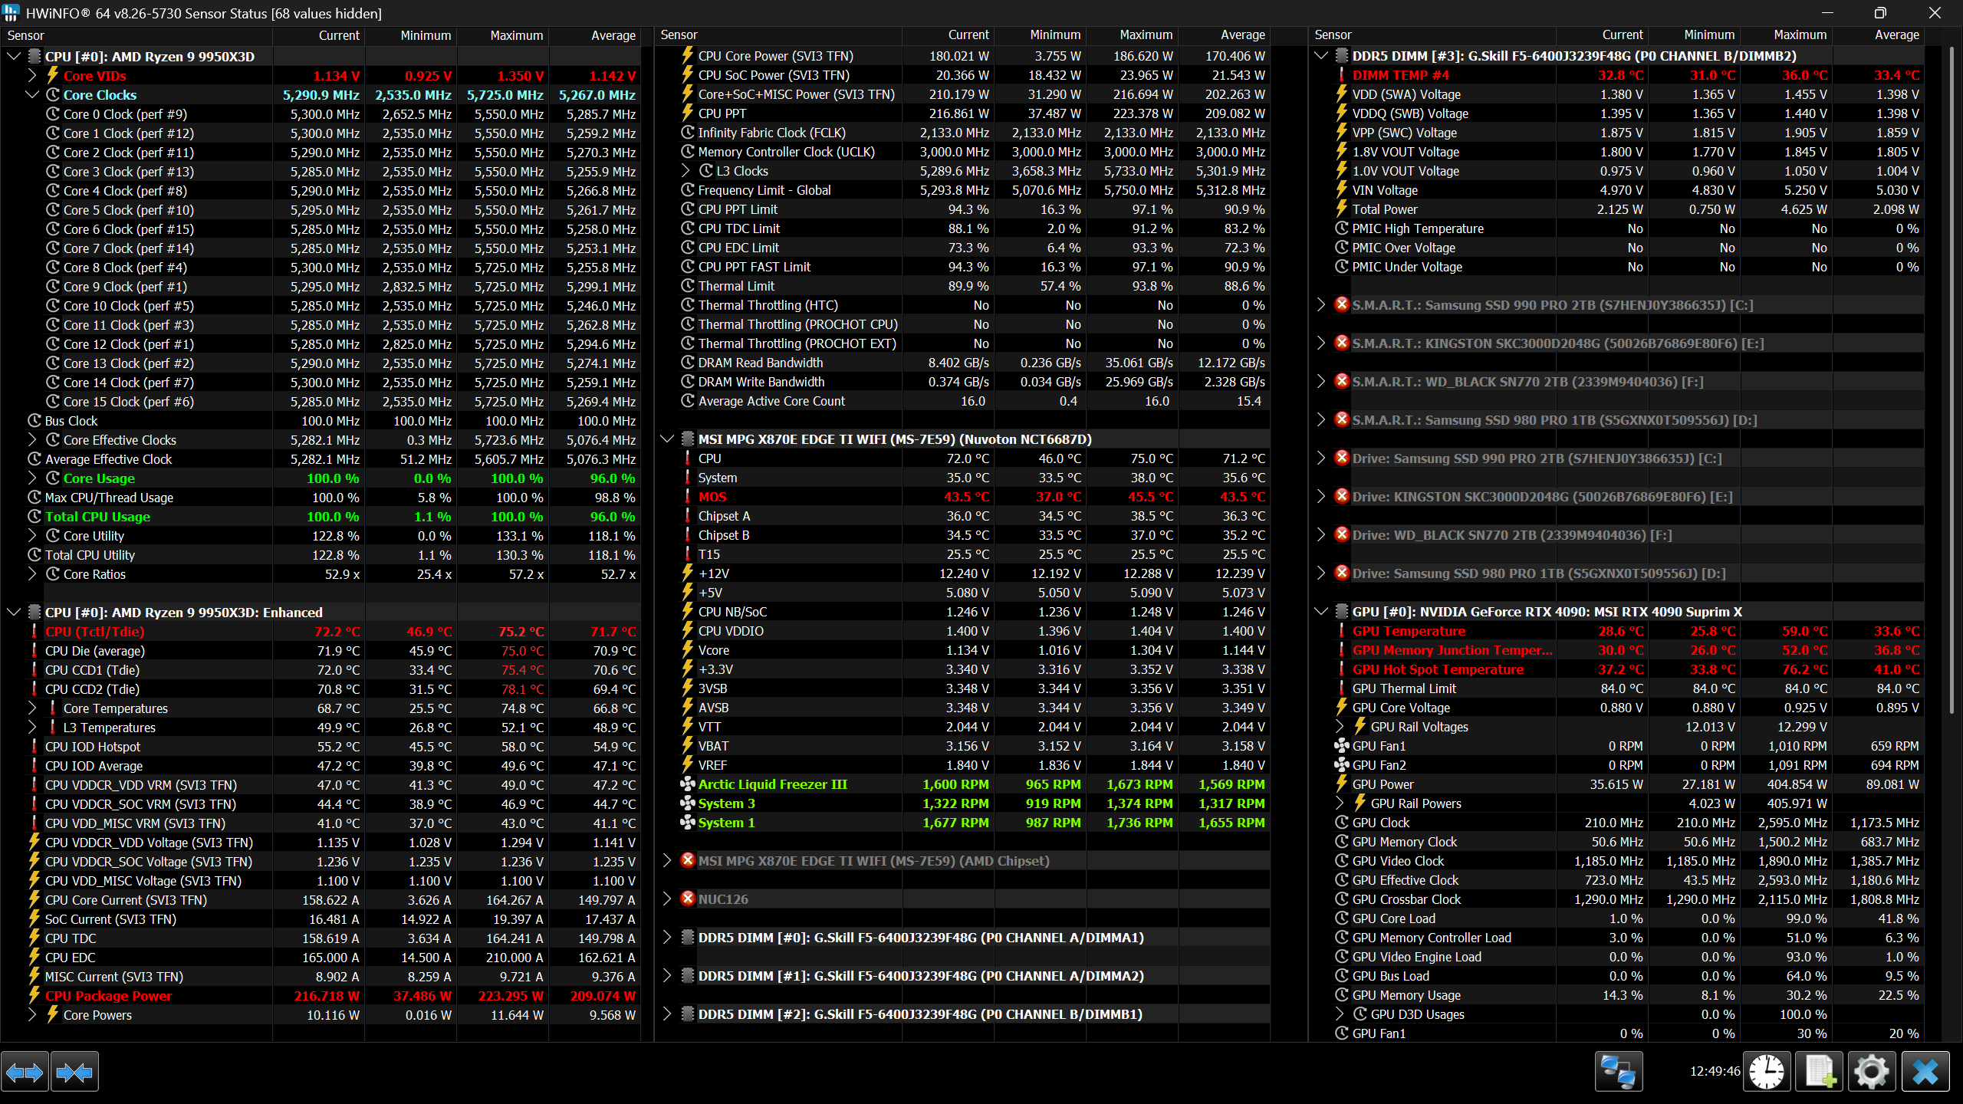Click the lightning icon beside GPU Power
Viewport: 1963px width, 1104px height.
(x=1342, y=784)
